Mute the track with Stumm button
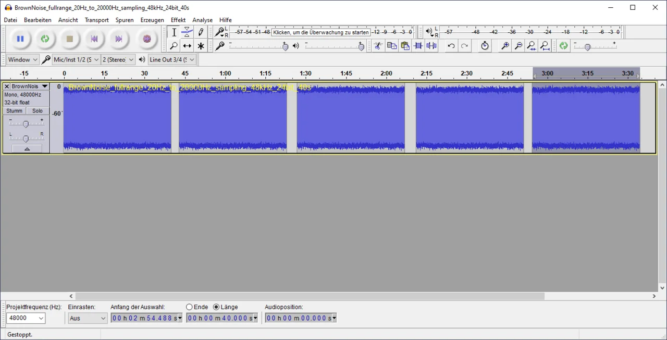 (15, 111)
